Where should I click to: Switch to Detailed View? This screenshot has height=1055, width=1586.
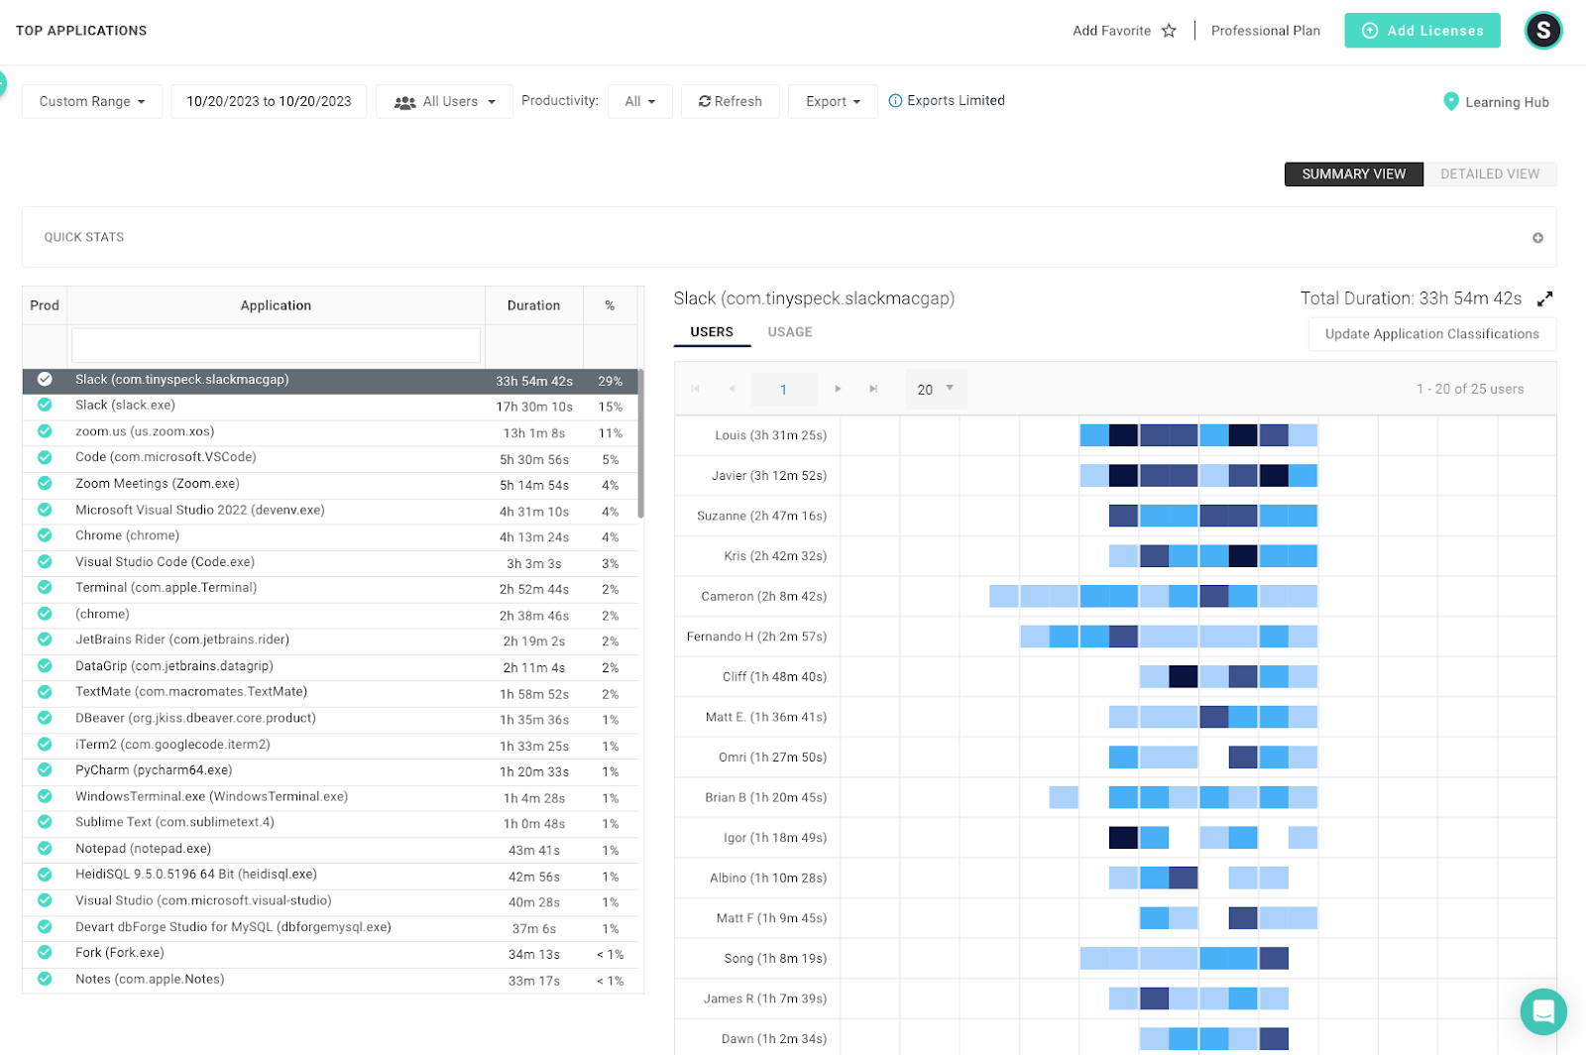tap(1490, 175)
